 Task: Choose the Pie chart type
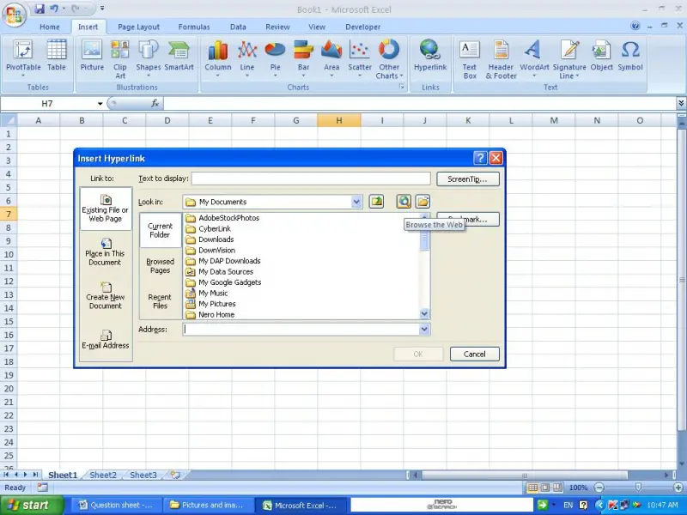click(275, 58)
